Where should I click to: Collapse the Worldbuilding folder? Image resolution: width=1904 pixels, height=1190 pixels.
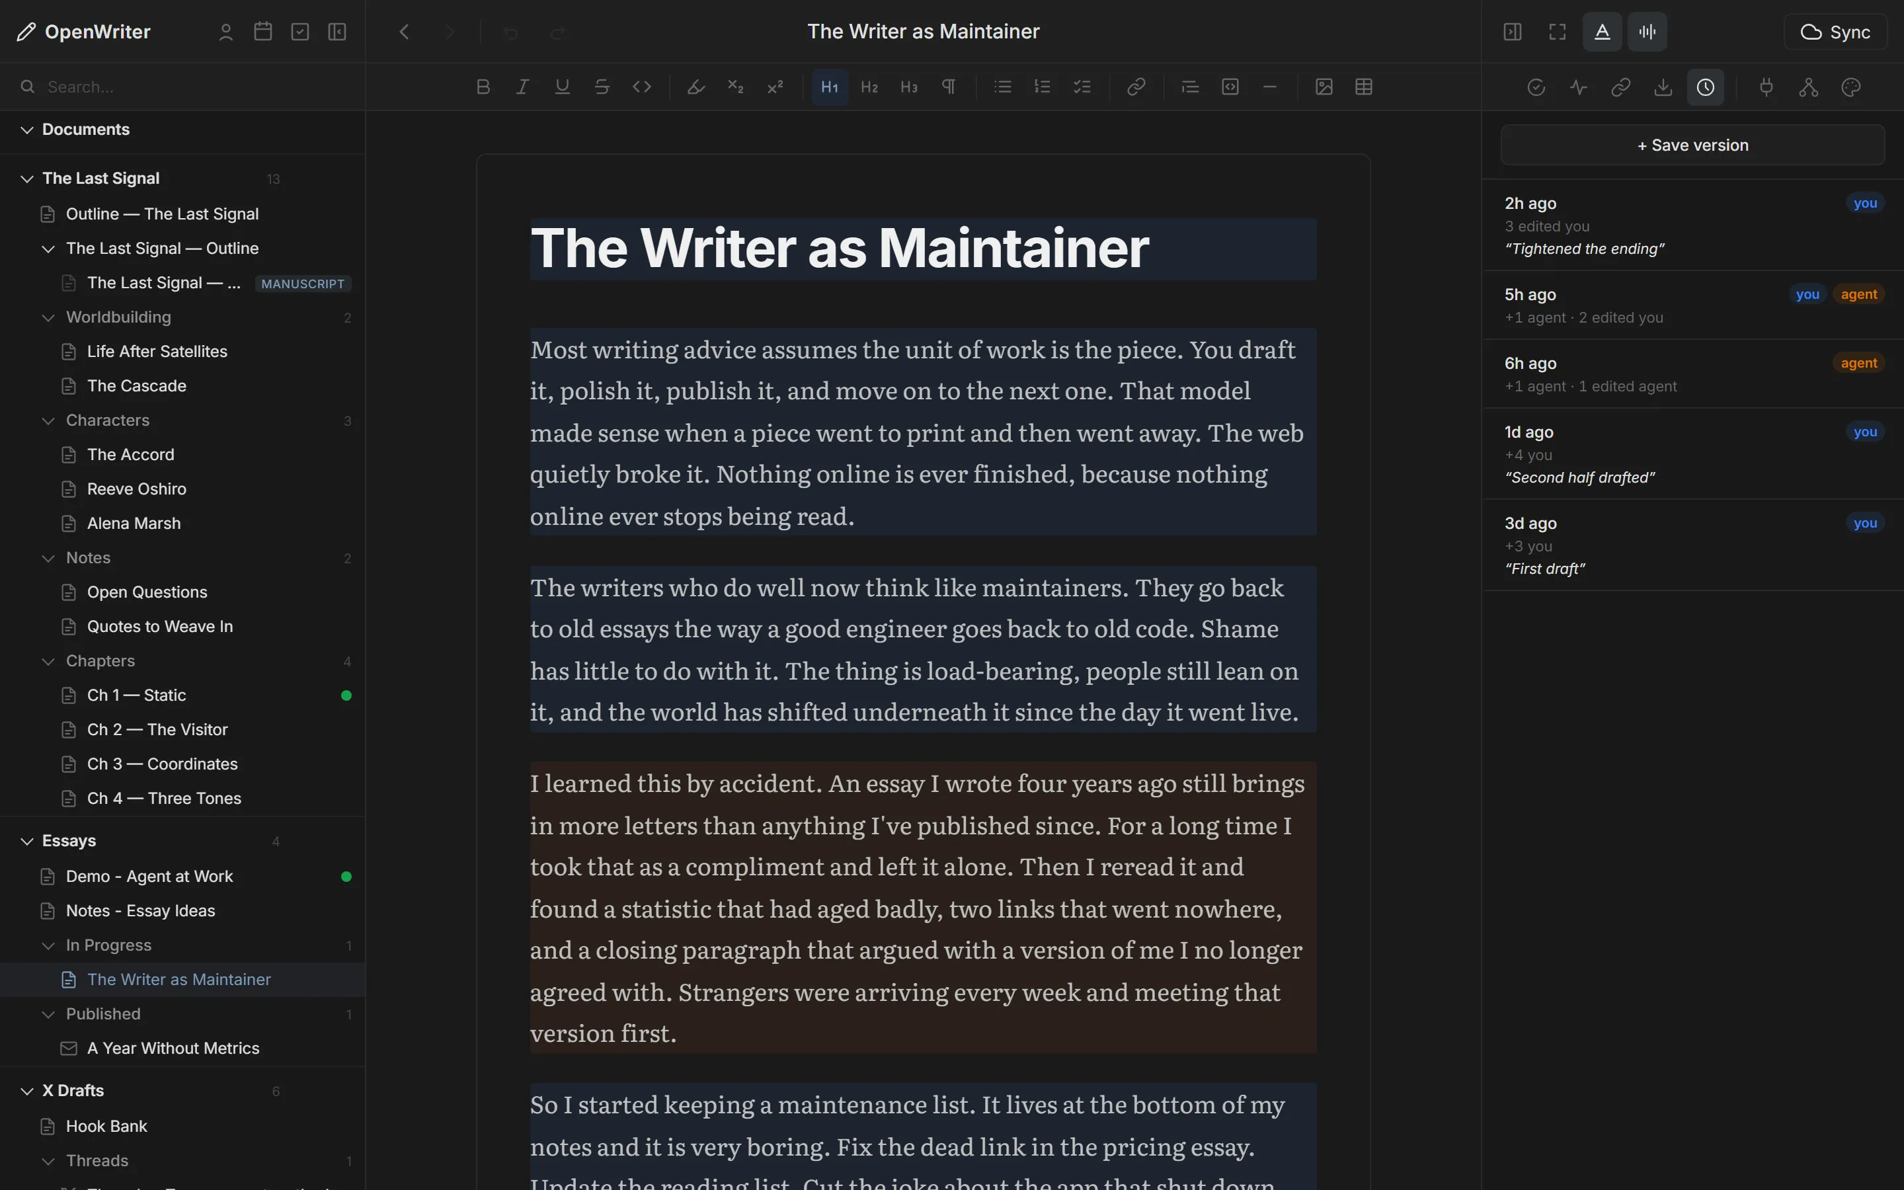tap(48, 317)
